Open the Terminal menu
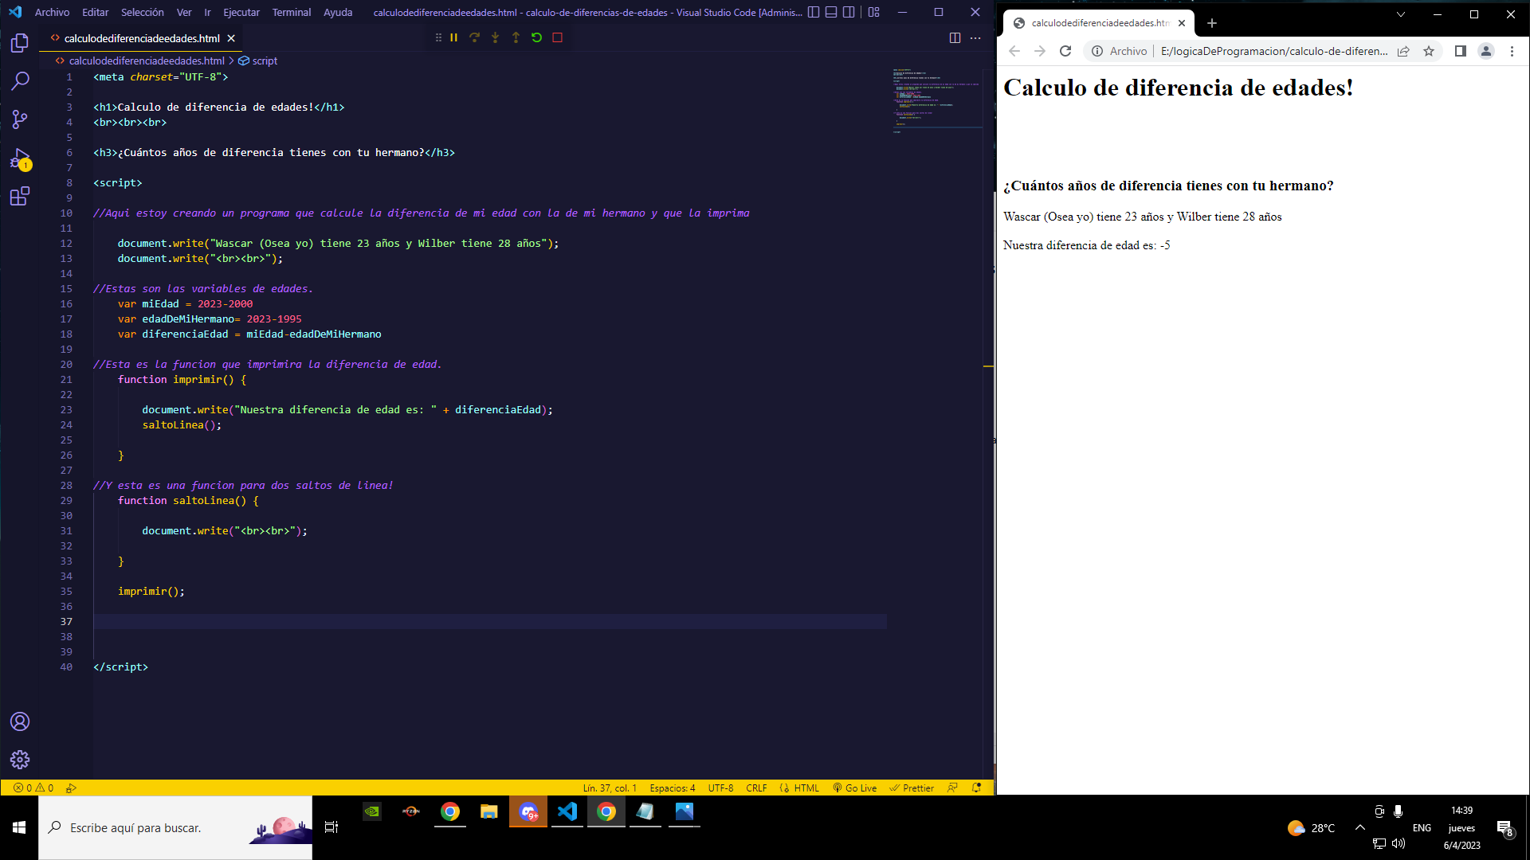Viewport: 1530px width, 860px height. click(292, 12)
